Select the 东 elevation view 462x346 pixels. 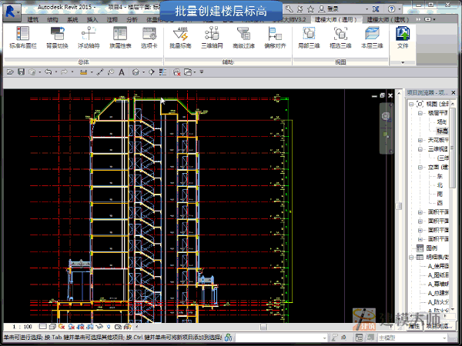click(x=440, y=176)
